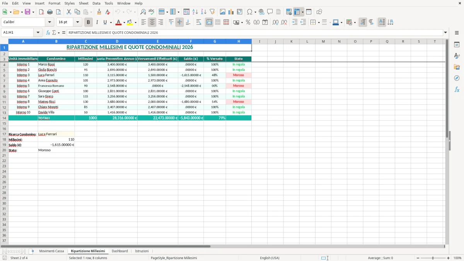Open the borders dropdown arrow
Image resolution: width=464 pixels, height=261 pixels.
(x=319, y=22)
